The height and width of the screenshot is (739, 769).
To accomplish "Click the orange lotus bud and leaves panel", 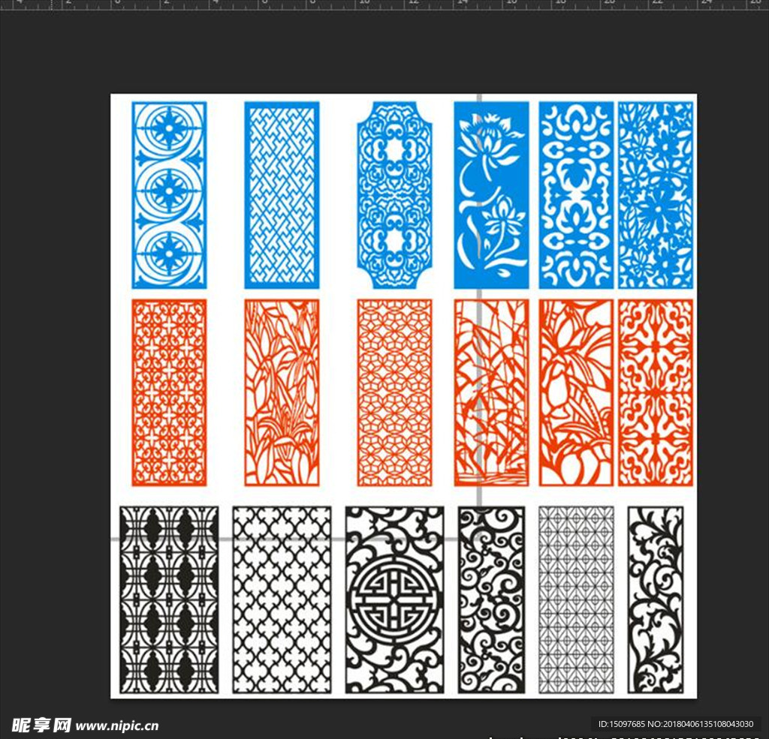I will [x=576, y=392].
